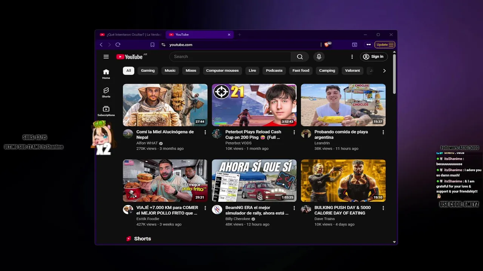Viewport: 483px width, 271px height.
Task: Click the Alfon WHAT channel name
Action: (147, 143)
